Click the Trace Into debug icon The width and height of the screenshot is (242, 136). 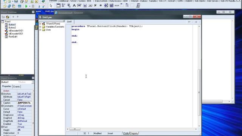[x=39, y=6]
